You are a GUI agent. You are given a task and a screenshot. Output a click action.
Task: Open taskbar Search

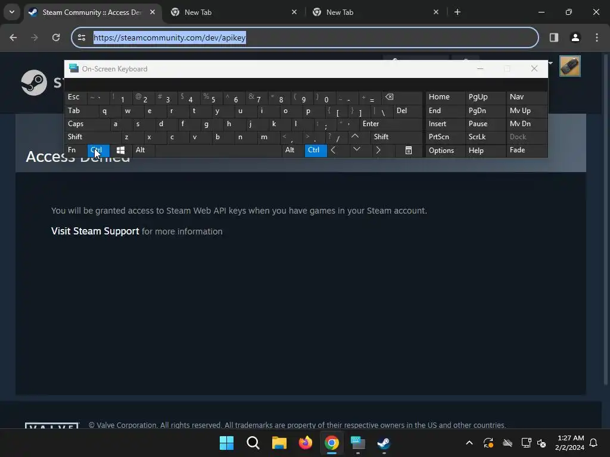click(x=253, y=443)
